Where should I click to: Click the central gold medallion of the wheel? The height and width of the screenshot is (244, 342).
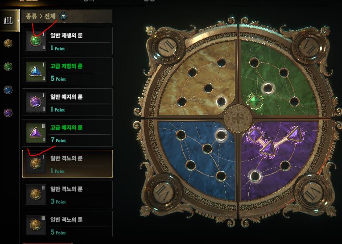tap(238, 118)
